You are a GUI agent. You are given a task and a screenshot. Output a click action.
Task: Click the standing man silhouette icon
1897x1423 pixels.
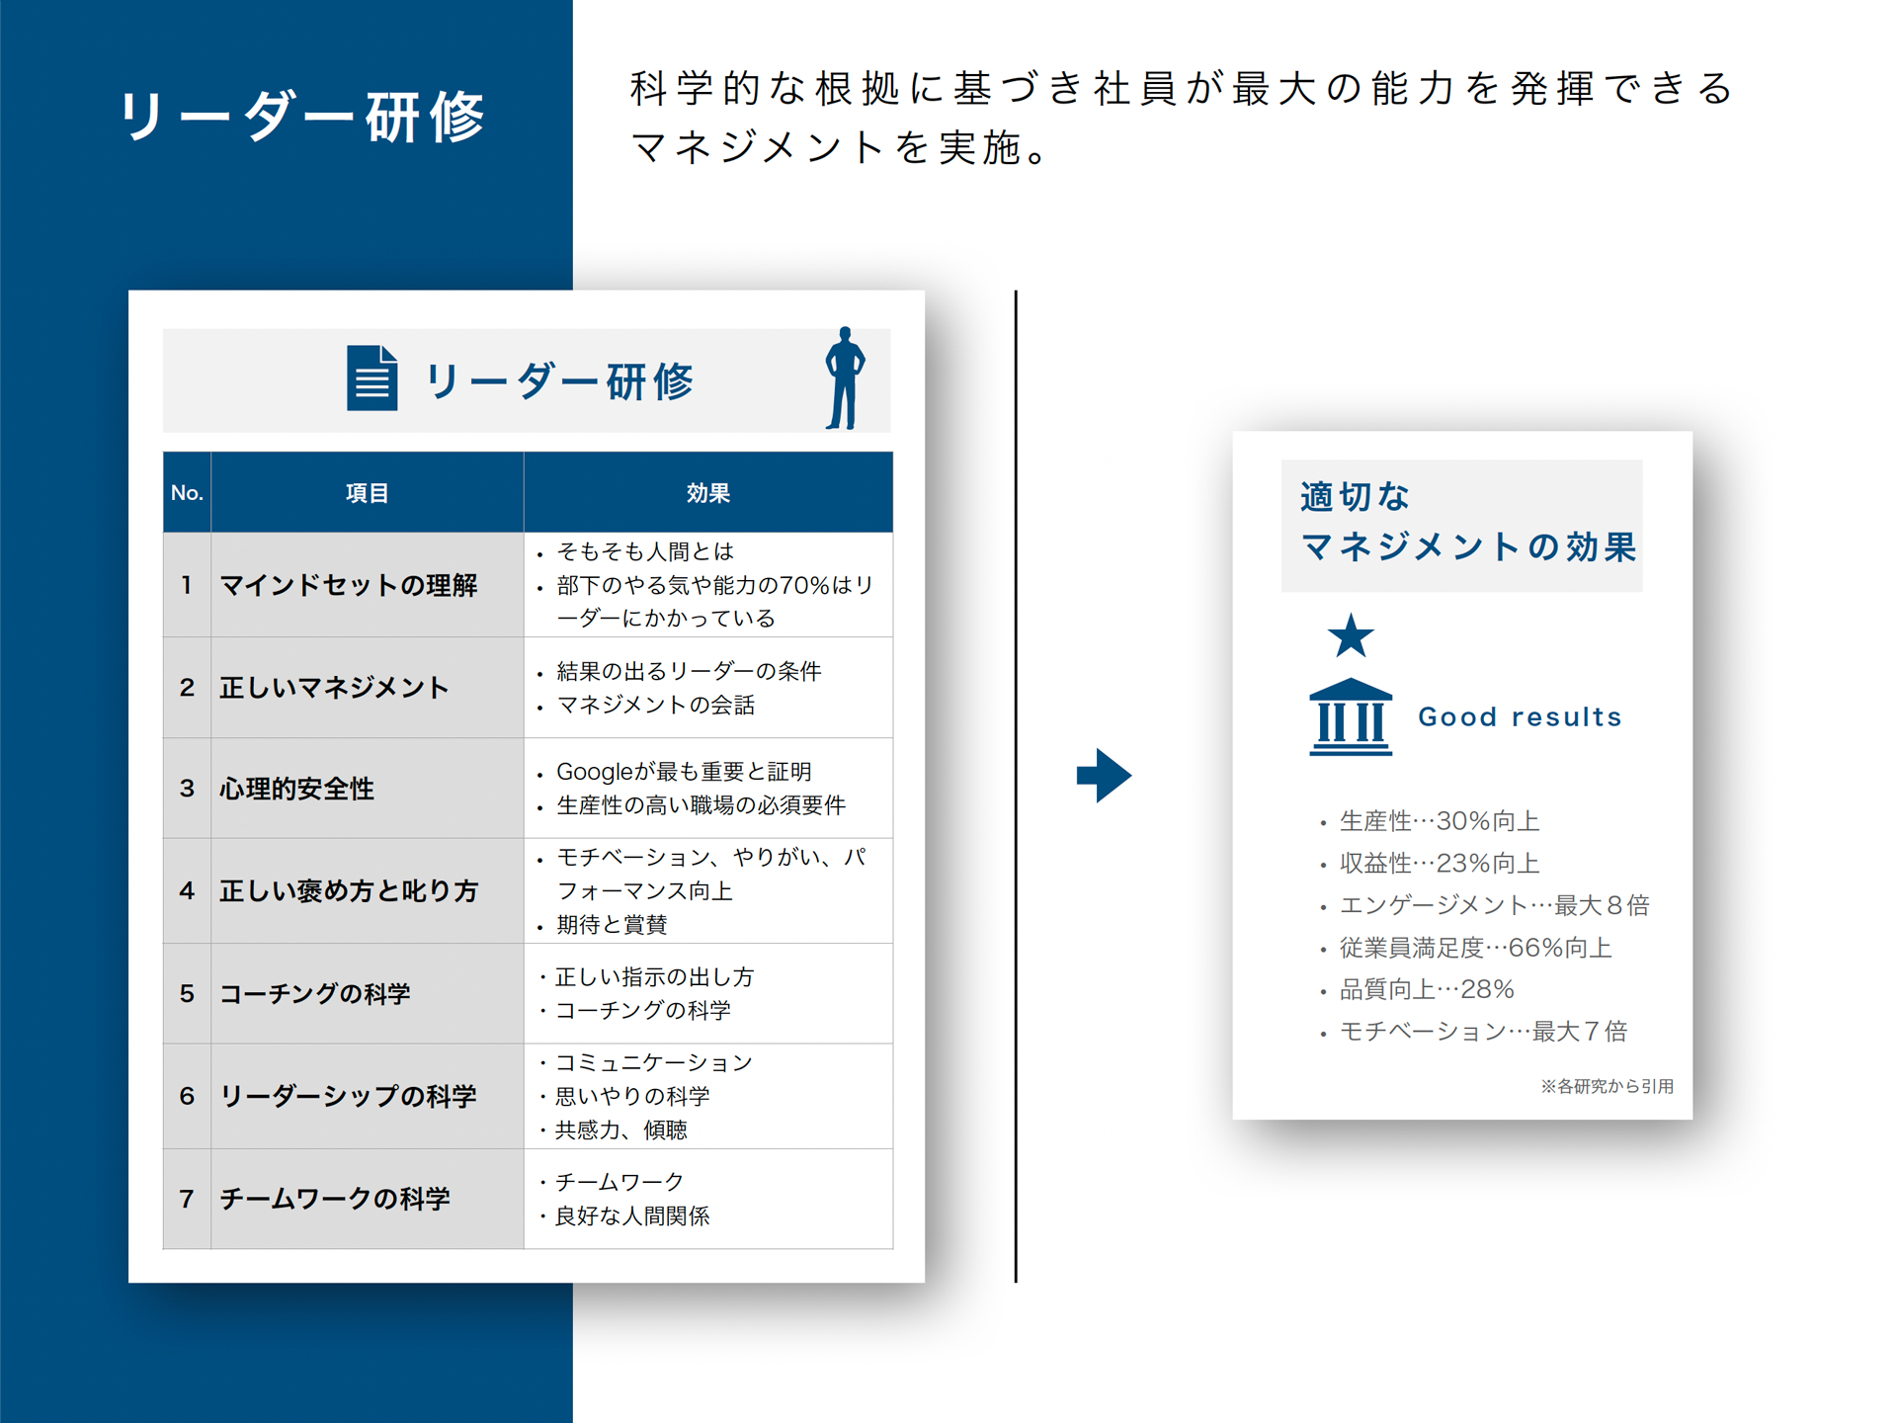[x=845, y=377]
